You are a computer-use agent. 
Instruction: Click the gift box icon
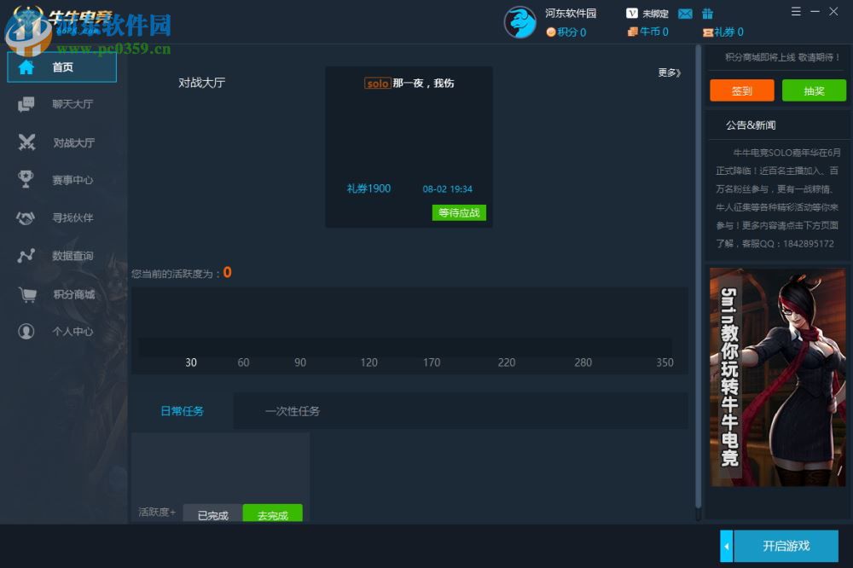pyautogui.click(x=707, y=13)
